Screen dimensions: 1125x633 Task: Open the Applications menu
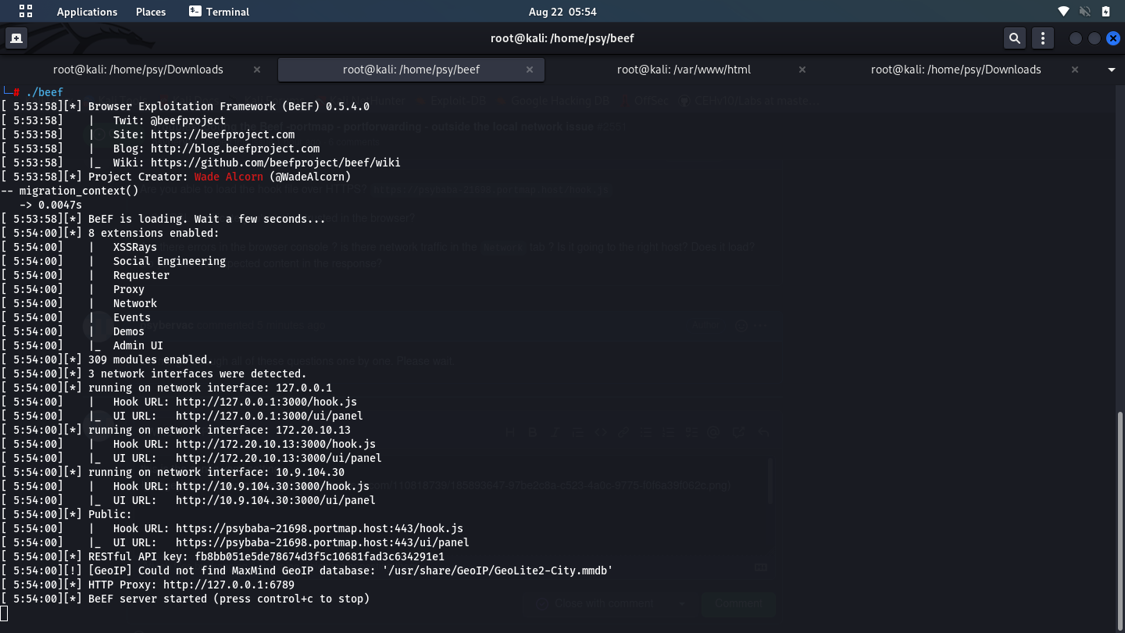click(x=87, y=11)
